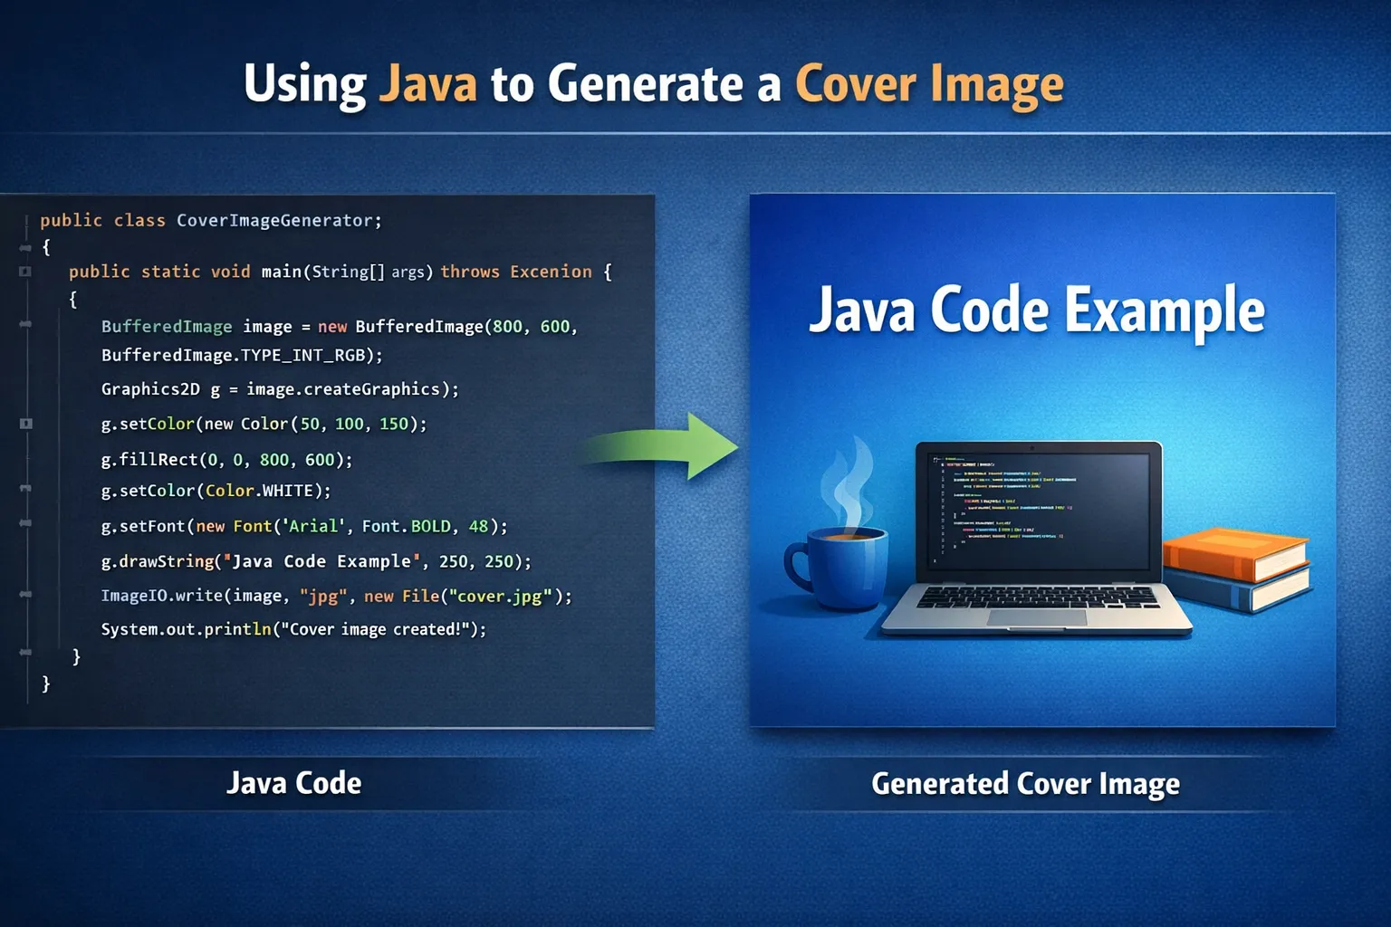Click the System.out.println line in the code

click(x=293, y=629)
